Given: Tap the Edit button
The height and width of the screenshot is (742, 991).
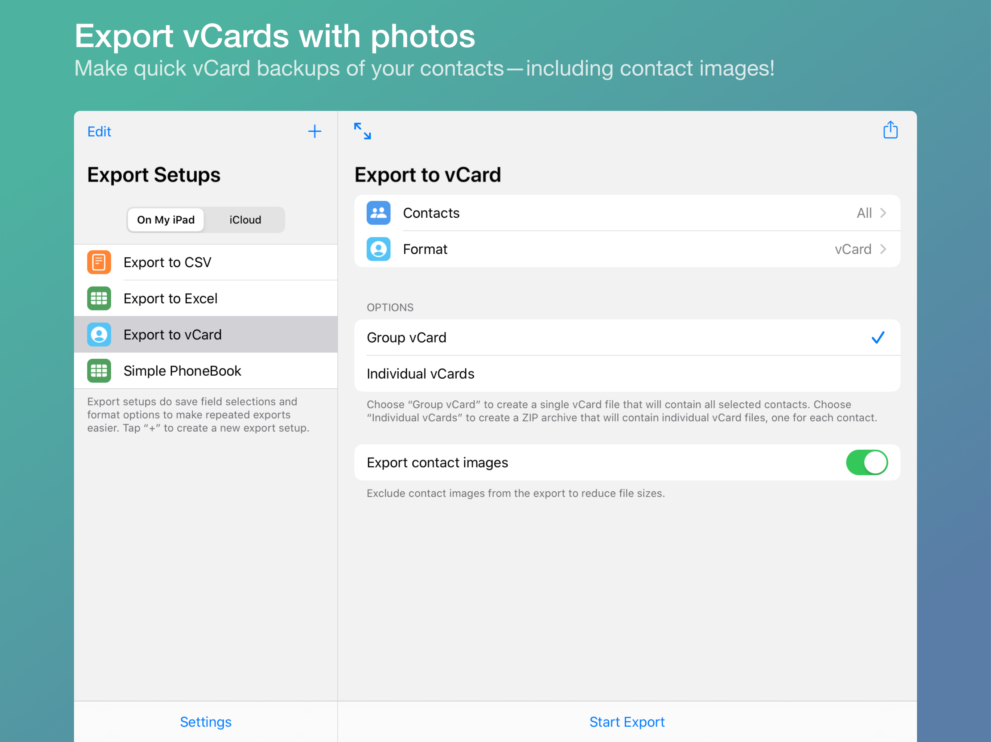Looking at the screenshot, I should click(x=99, y=132).
